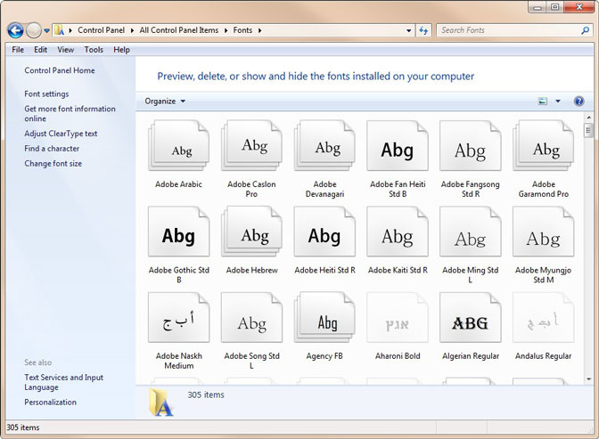Select the Adobe Hebrew font icon
The height and width of the screenshot is (439, 599).
[251, 232]
